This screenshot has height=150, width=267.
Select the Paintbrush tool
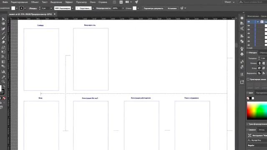(3, 37)
